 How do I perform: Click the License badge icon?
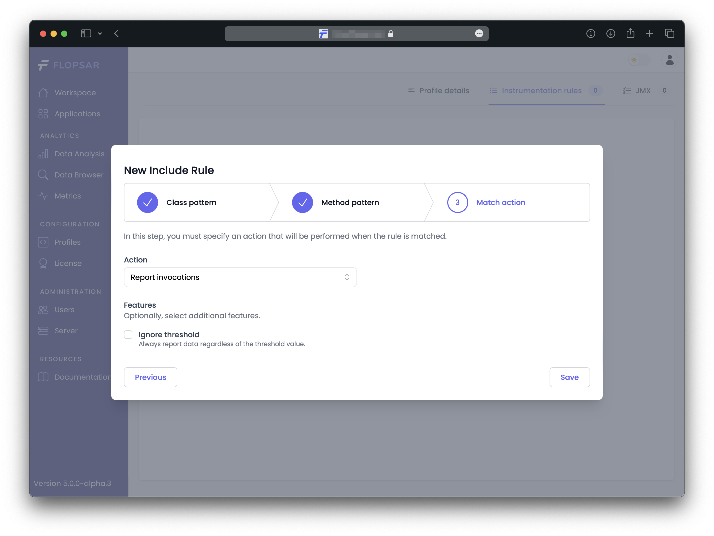(43, 263)
